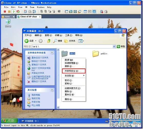Click the 开始 Start button

9,121
